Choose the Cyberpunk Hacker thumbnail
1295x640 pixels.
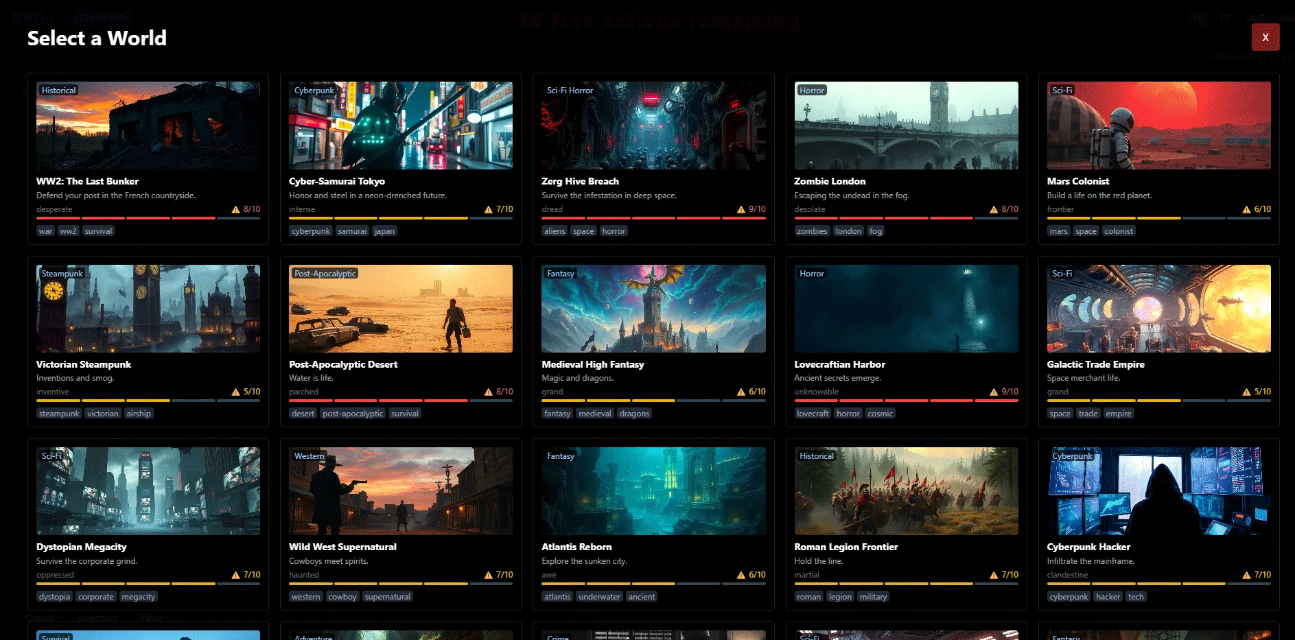(1158, 491)
